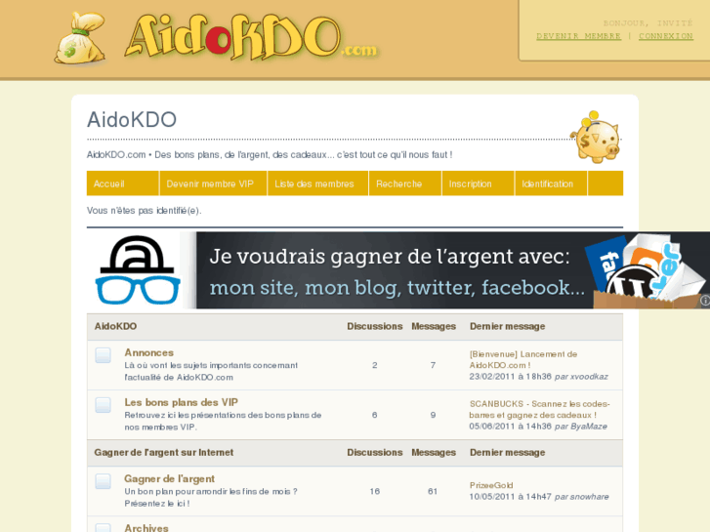The image size is (710, 532).
Task: Follow the Devenir membre link in header
Action: click(x=578, y=36)
